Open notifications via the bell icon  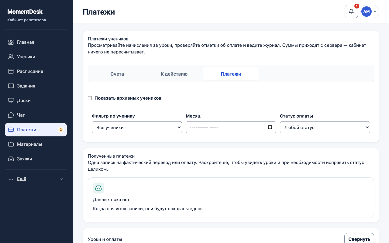(351, 12)
